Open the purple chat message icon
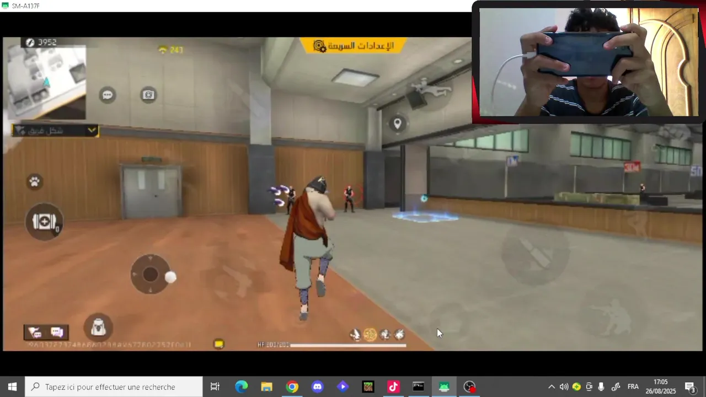706x397 pixels. coord(57,332)
